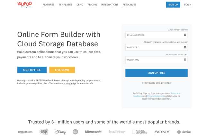The width and height of the screenshot is (215, 138).
Task: Click the Sony brand logo
Action: pos(162,132)
